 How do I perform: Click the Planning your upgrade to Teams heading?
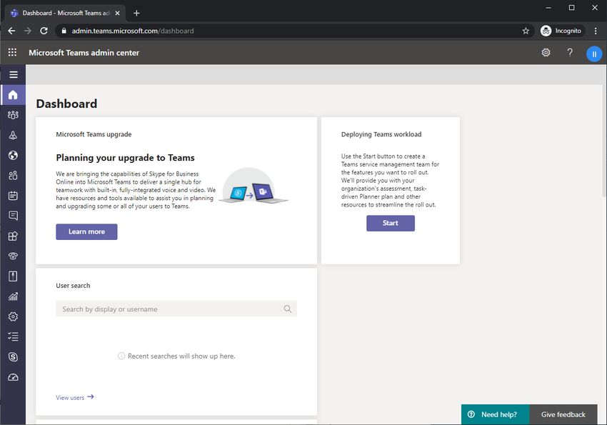[x=125, y=158]
